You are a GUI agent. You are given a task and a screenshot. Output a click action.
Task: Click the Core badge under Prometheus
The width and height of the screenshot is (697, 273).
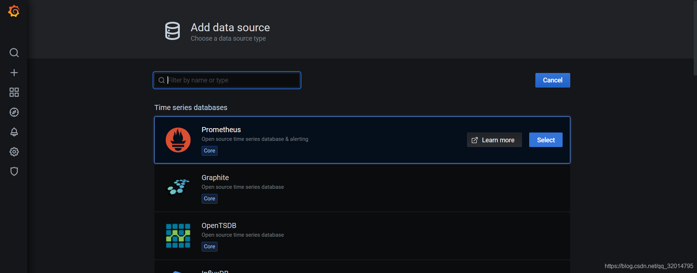pos(209,151)
